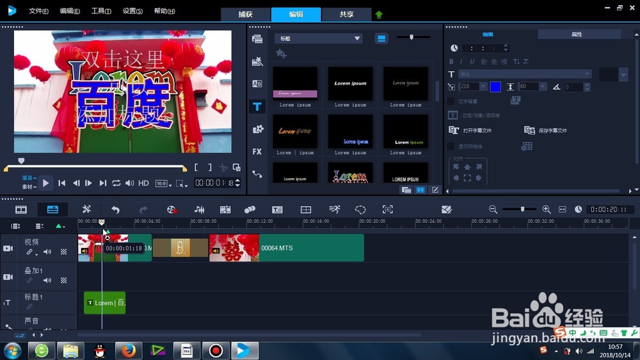Adjust the thumbnail size slider
Screen dimensions: 640x360
click(x=412, y=37)
